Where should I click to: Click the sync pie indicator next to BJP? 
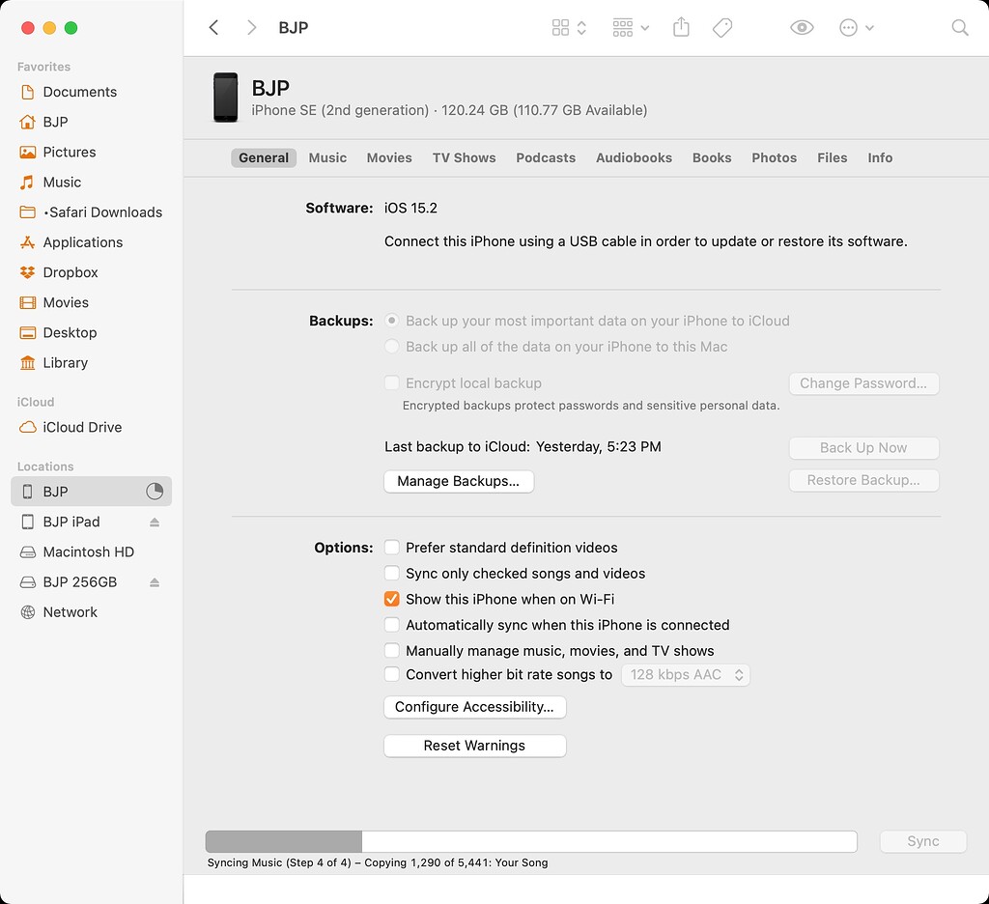pyautogui.click(x=155, y=491)
